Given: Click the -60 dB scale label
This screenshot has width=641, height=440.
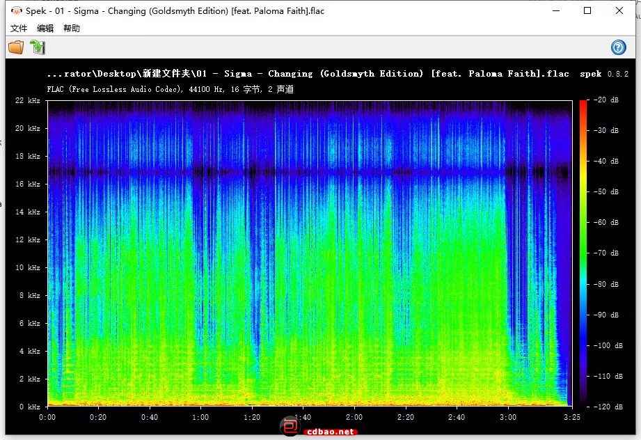Looking at the screenshot, I should [x=606, y=223].
